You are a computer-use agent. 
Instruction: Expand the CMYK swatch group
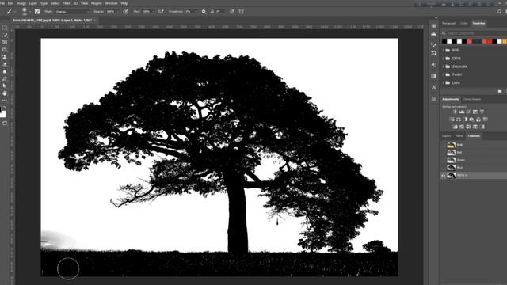tap(444, 59)
